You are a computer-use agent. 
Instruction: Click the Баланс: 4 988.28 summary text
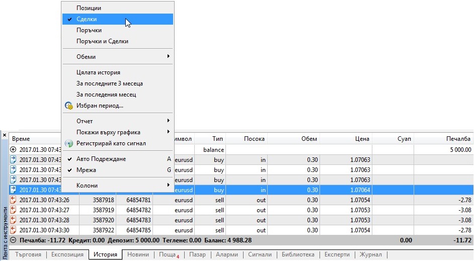(228, 240)
